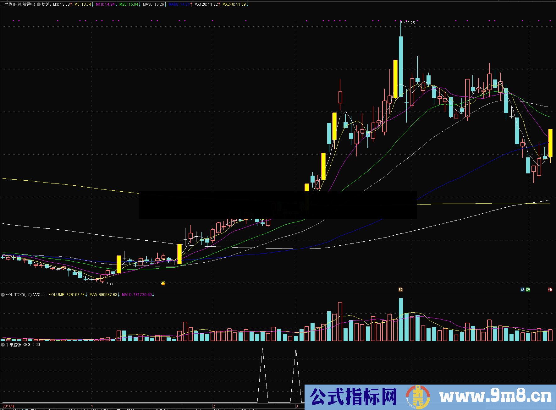
Task: Expand the 均线3 main chart indicator dropdown
Action: 39,4
